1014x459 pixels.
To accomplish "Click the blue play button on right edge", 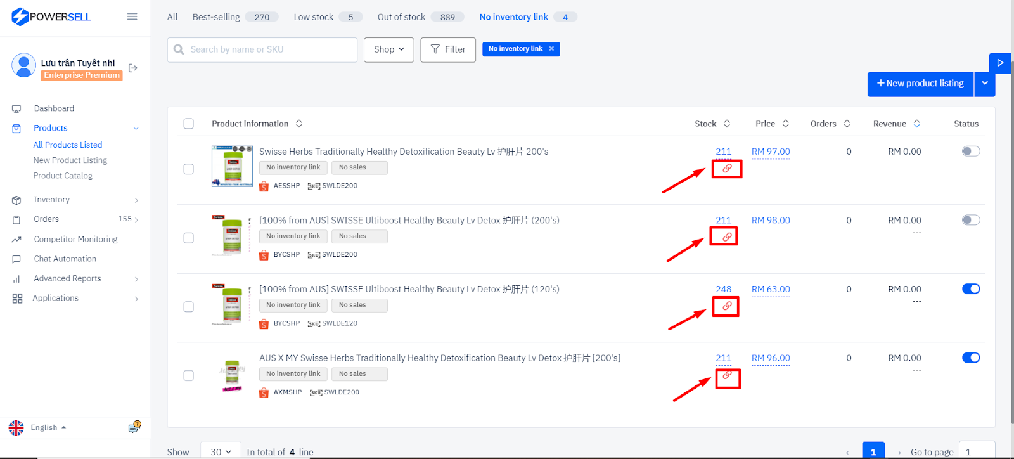I will pos(1000,63).
